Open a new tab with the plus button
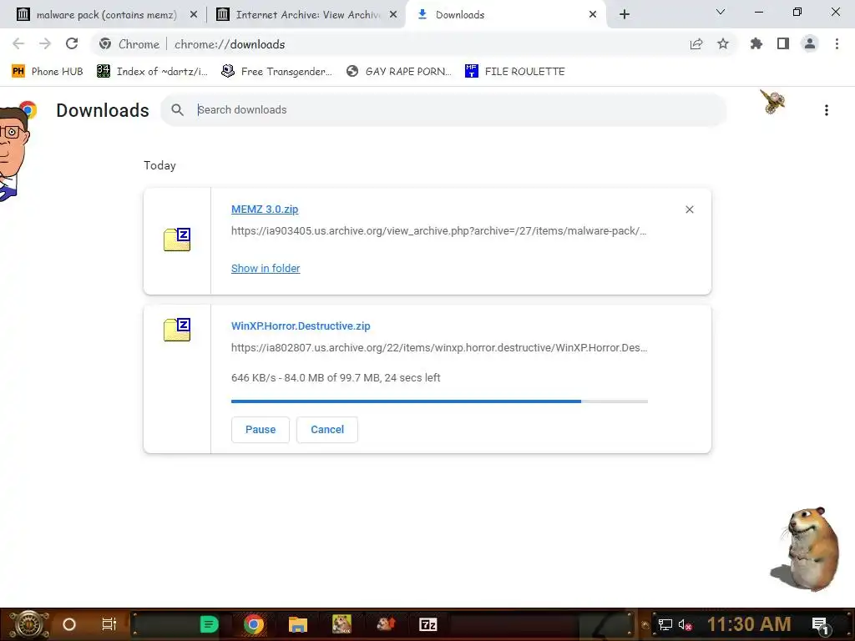The width and height of the screenshot is (855, 641). coord(625,14)
